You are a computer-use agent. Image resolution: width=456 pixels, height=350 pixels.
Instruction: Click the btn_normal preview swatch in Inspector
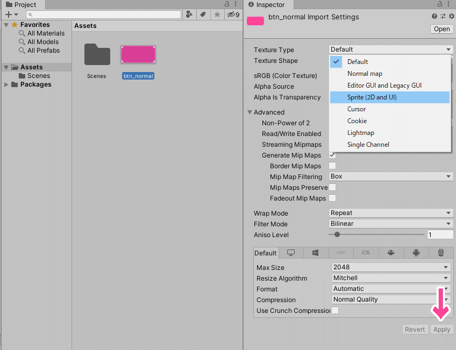(255, 21)
